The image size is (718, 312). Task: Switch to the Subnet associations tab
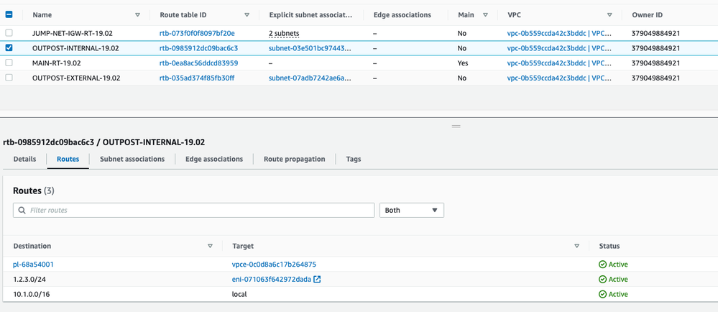tap(132, 159)
